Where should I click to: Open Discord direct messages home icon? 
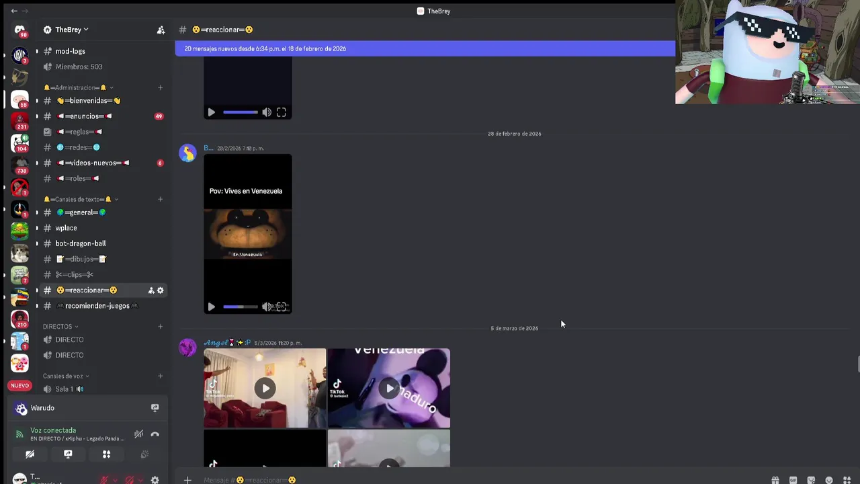tap(19, 30)
